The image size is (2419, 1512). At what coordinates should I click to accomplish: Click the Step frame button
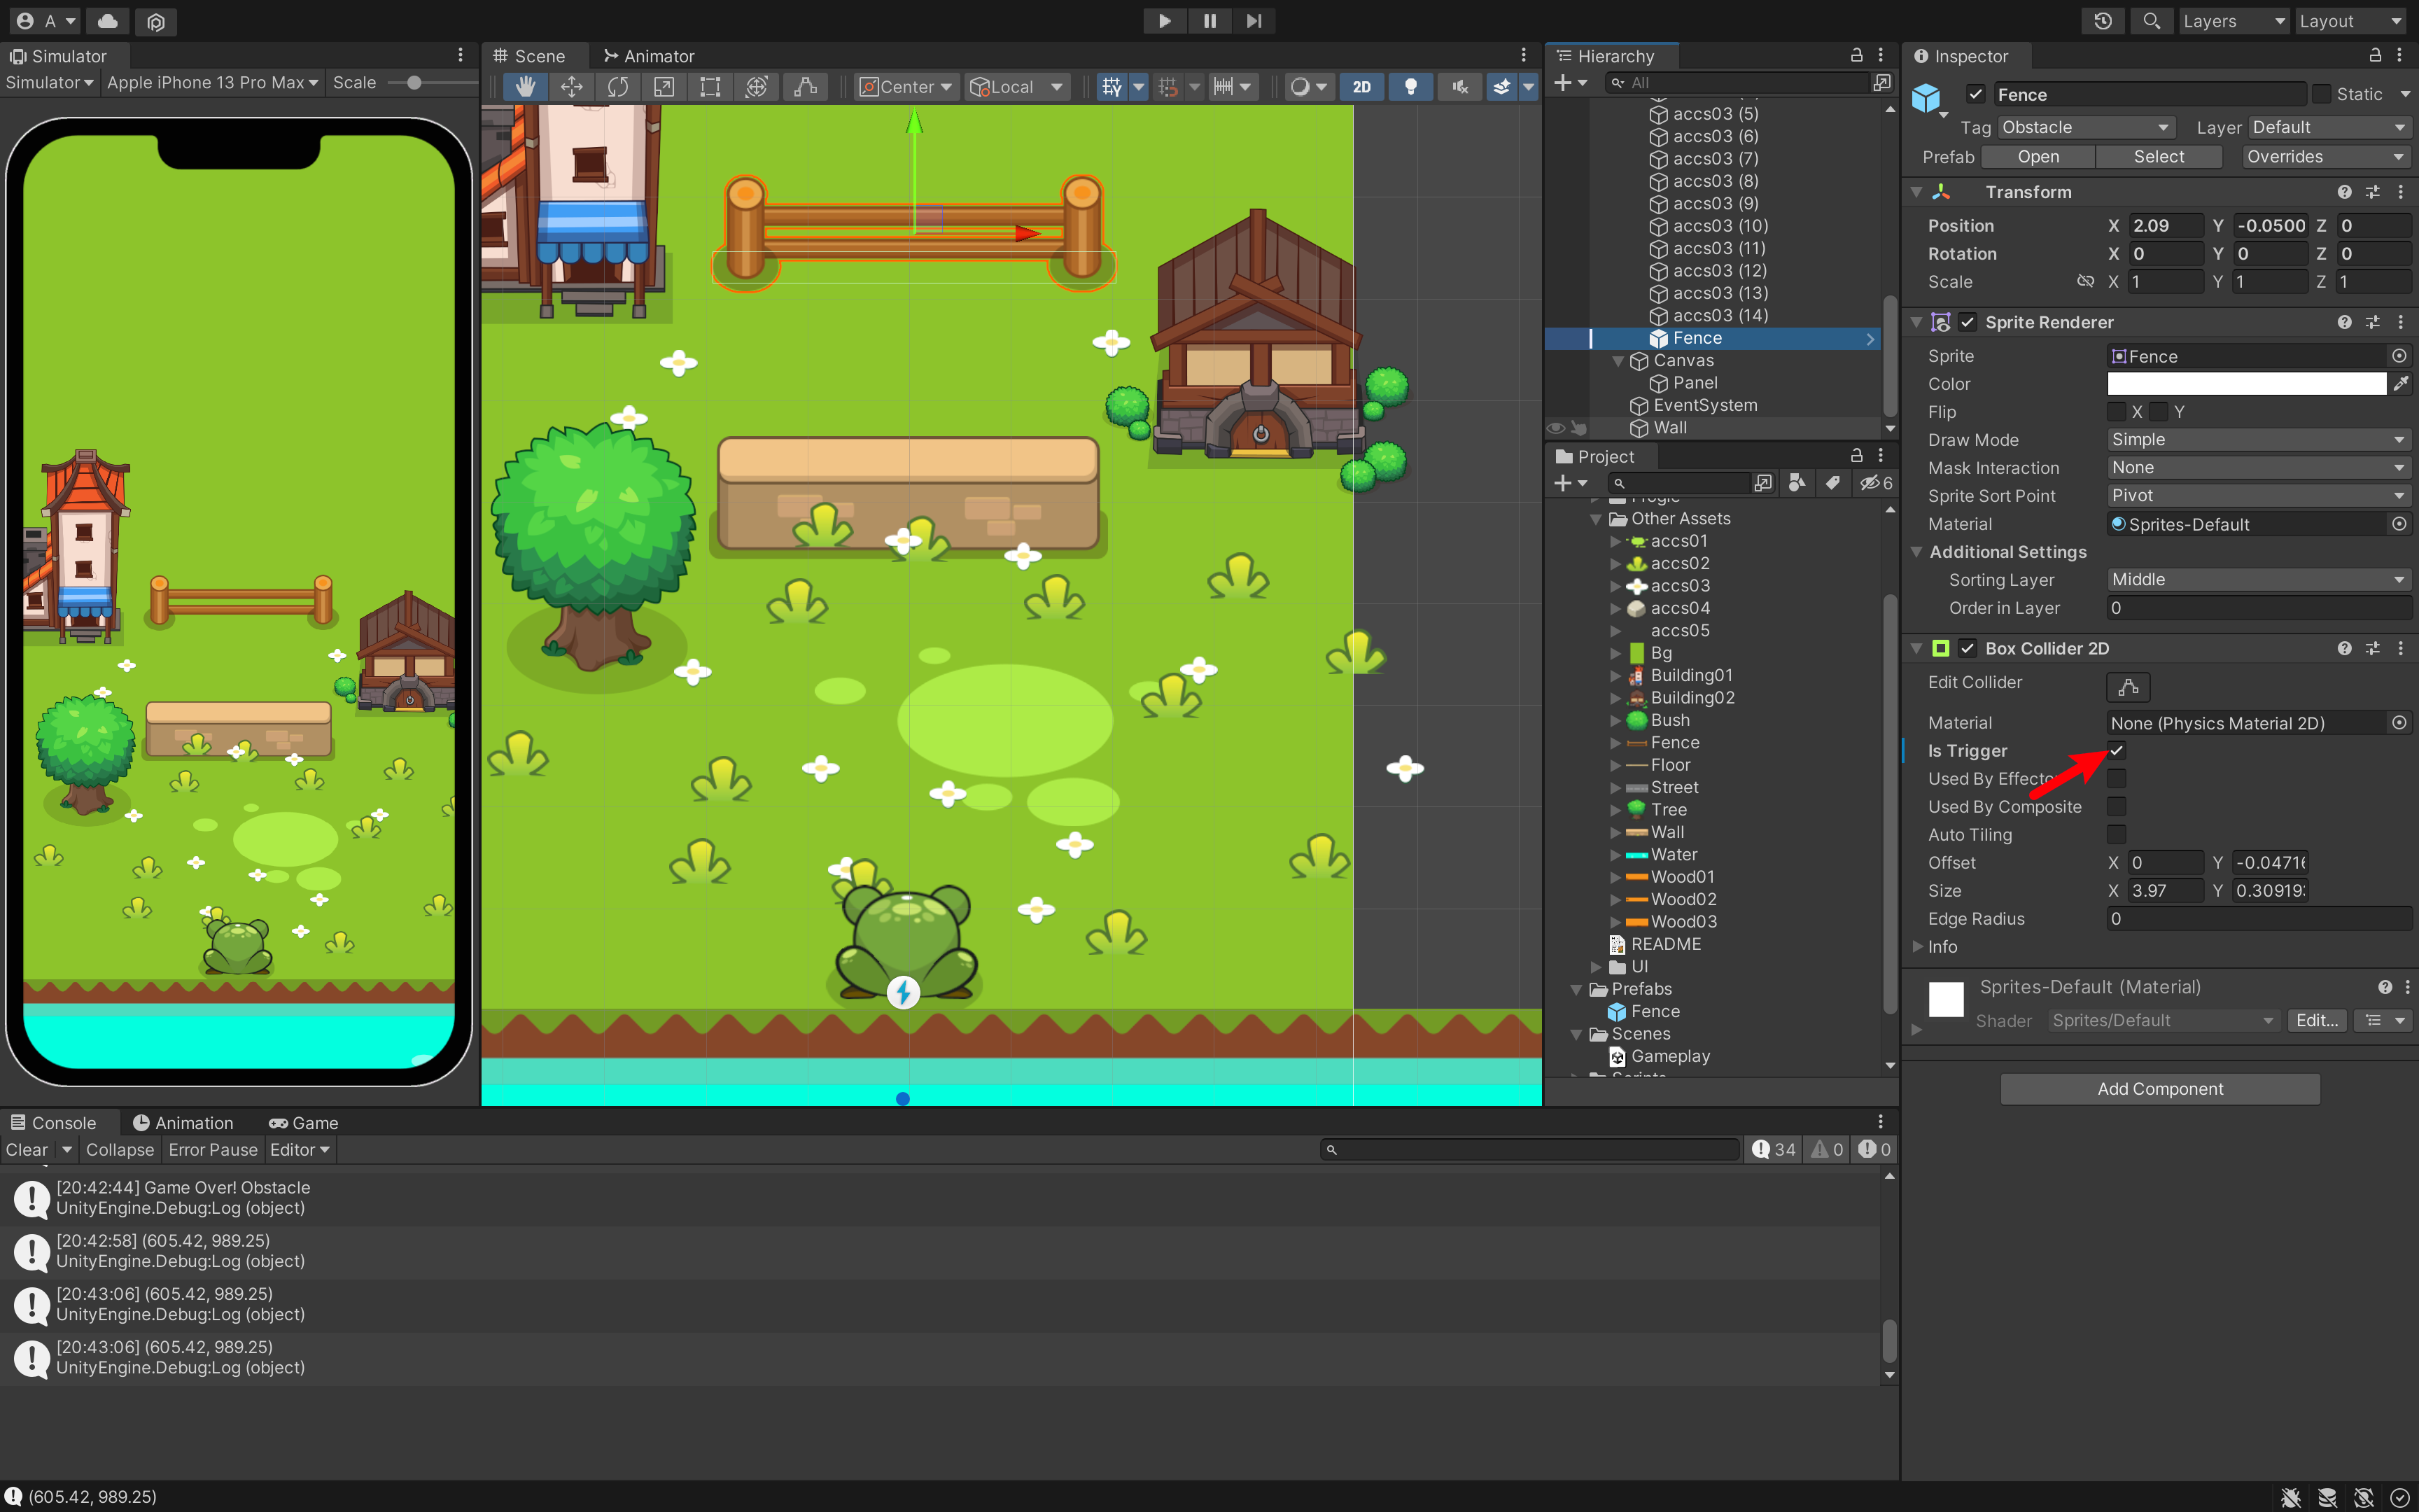[1254, 21]
